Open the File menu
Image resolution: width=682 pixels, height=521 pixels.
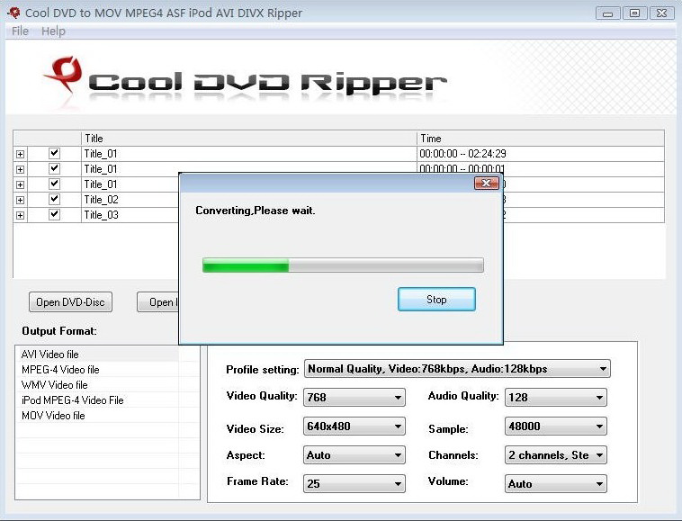pyautogui.click(x=20, y=31)
